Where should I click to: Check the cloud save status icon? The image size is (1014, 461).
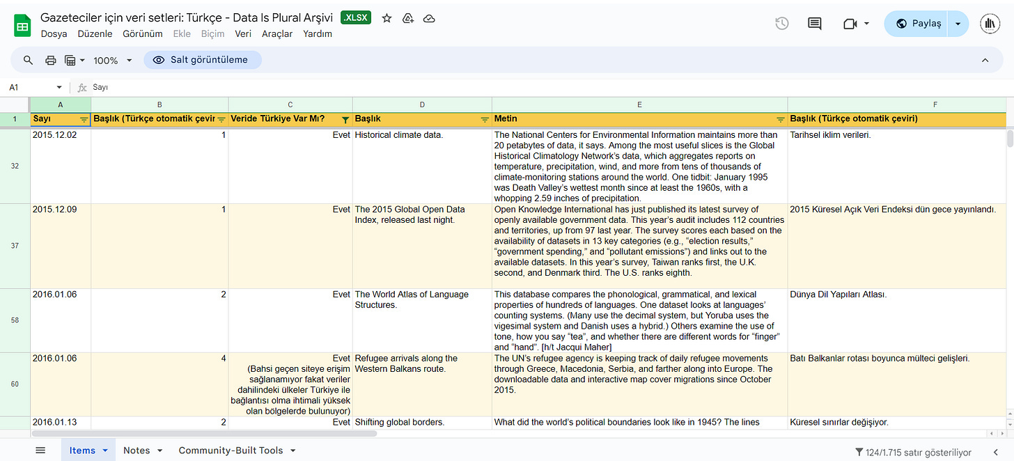(430, 18)
